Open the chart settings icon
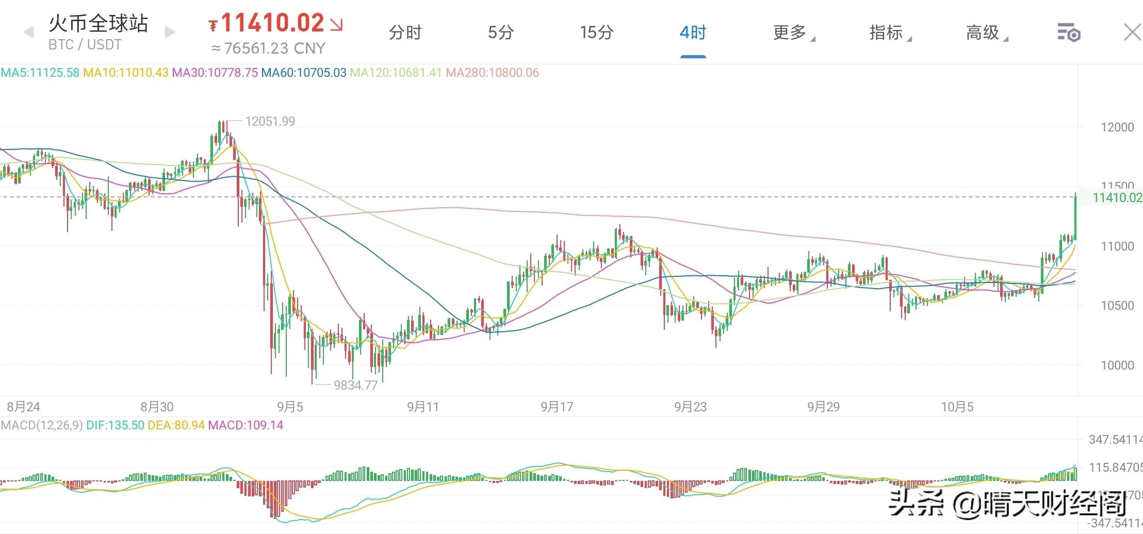The width and height of the screenshot is (1143, 534). click(1069, 33)
